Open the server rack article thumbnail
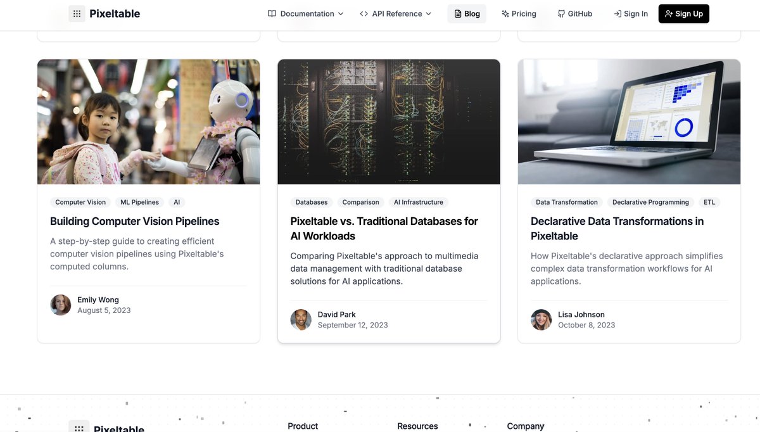The width and height of the screenshot is (760, 432). click(389, 122)
